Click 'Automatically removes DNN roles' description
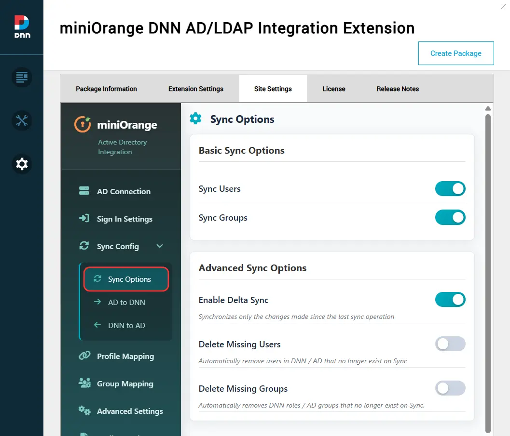 [311, 405]
